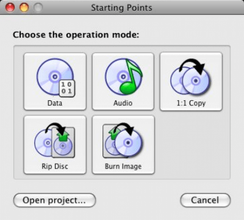
Task: Click the "Rip Disc" label text
Action: click(55, 166)
